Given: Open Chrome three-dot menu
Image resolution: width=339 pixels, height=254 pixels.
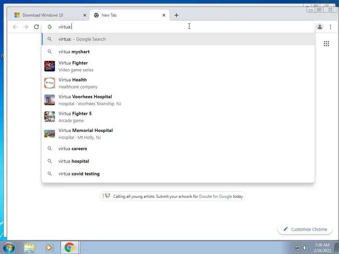Looking at the screenshot, I should pos(330,27).
